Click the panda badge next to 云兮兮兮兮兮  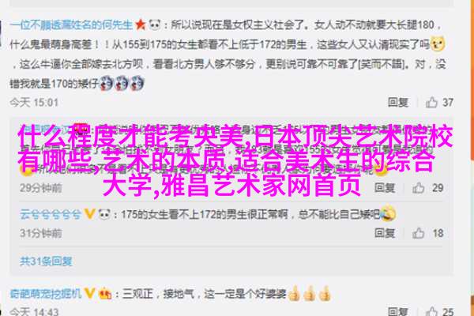[104, 214]
